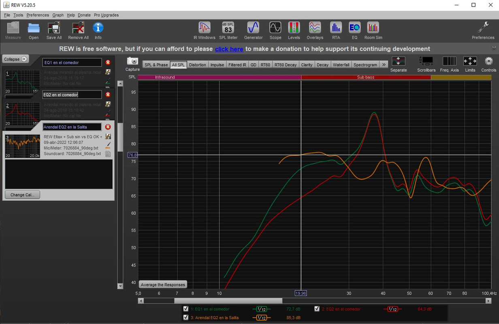Open notes icon for Arendal EQ2 measurement
The width and height of the screenshot is (499, 324).
108,154
